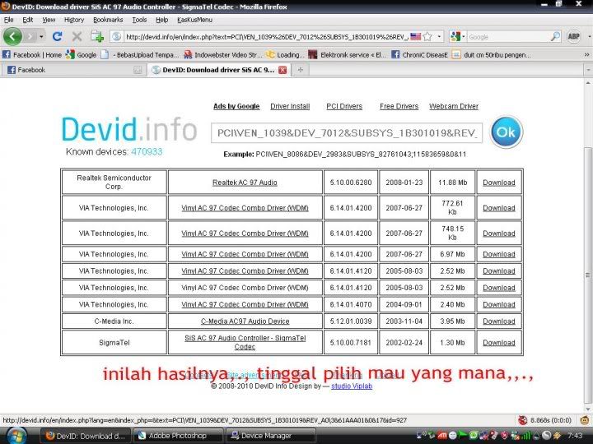The width and height of the screenshot is (593, 444).
Task: Click the Forward navigation arrow
Action: [x=30, y=37]
